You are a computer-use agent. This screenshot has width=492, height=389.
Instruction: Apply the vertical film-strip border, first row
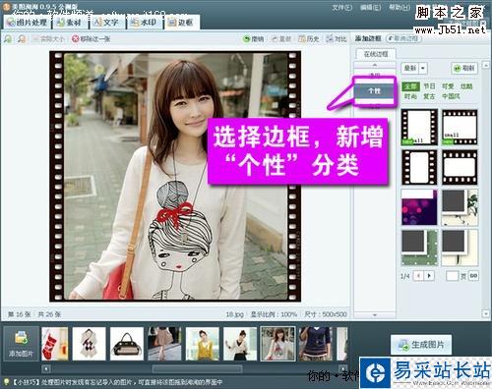[419, 128]
